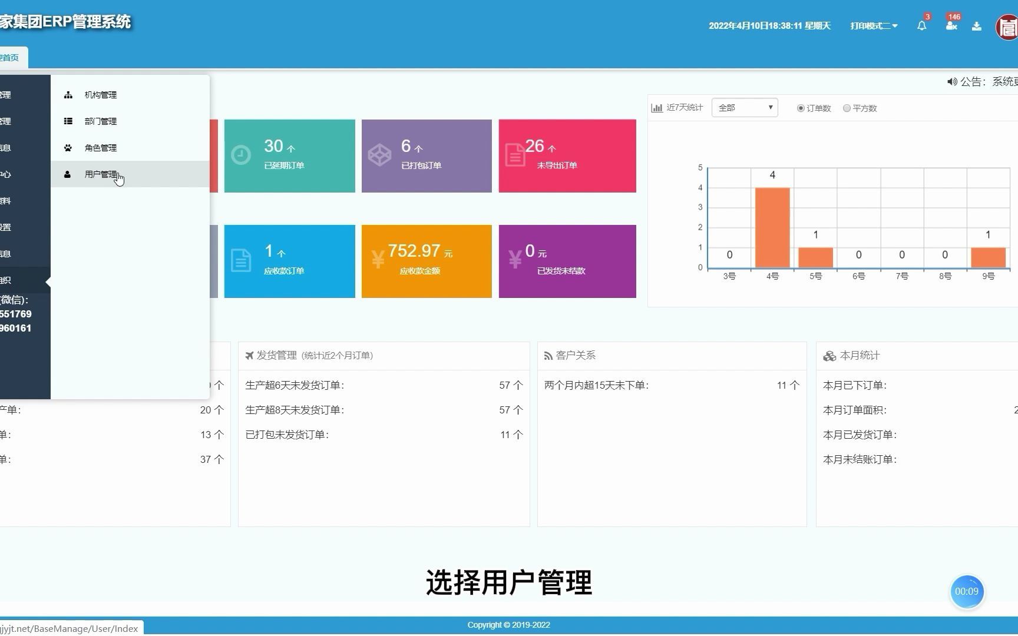
Task: Click the cube icon on the 已打包订单 card
Action: click(379, 155)
